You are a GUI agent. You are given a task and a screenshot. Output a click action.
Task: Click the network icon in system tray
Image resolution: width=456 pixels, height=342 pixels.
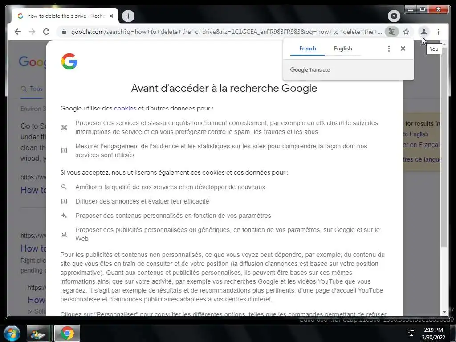(x=411, y=333)
